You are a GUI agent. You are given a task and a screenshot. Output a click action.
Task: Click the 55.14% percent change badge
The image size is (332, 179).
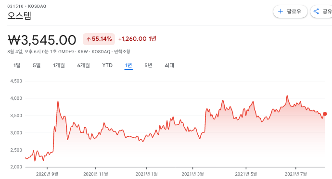[99, 39]
